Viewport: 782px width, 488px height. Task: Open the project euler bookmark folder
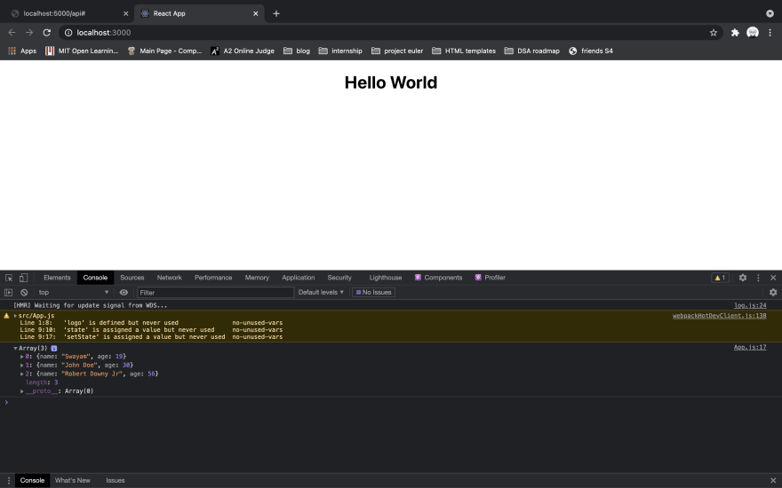pos(397,51)
